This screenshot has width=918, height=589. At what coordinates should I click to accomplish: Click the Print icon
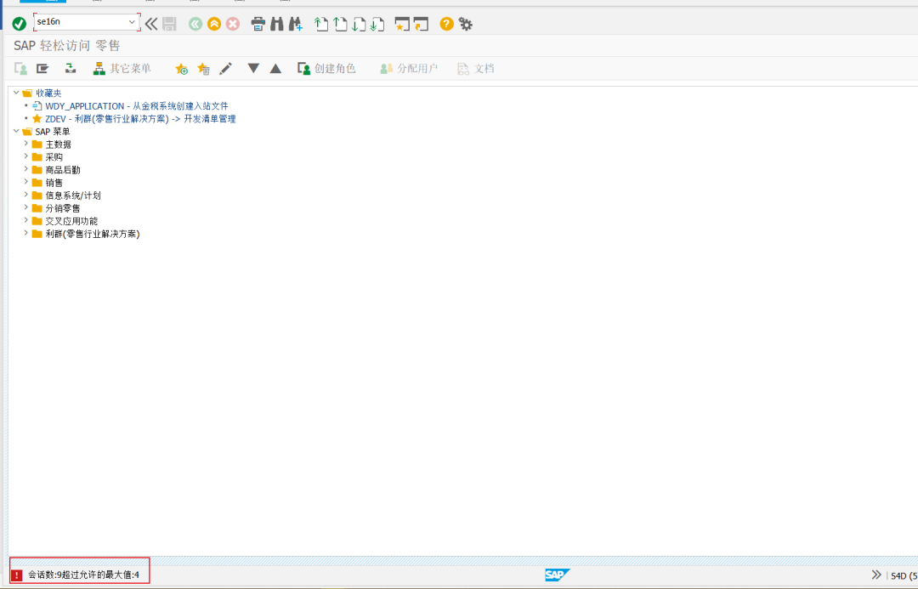click(258, 24)
